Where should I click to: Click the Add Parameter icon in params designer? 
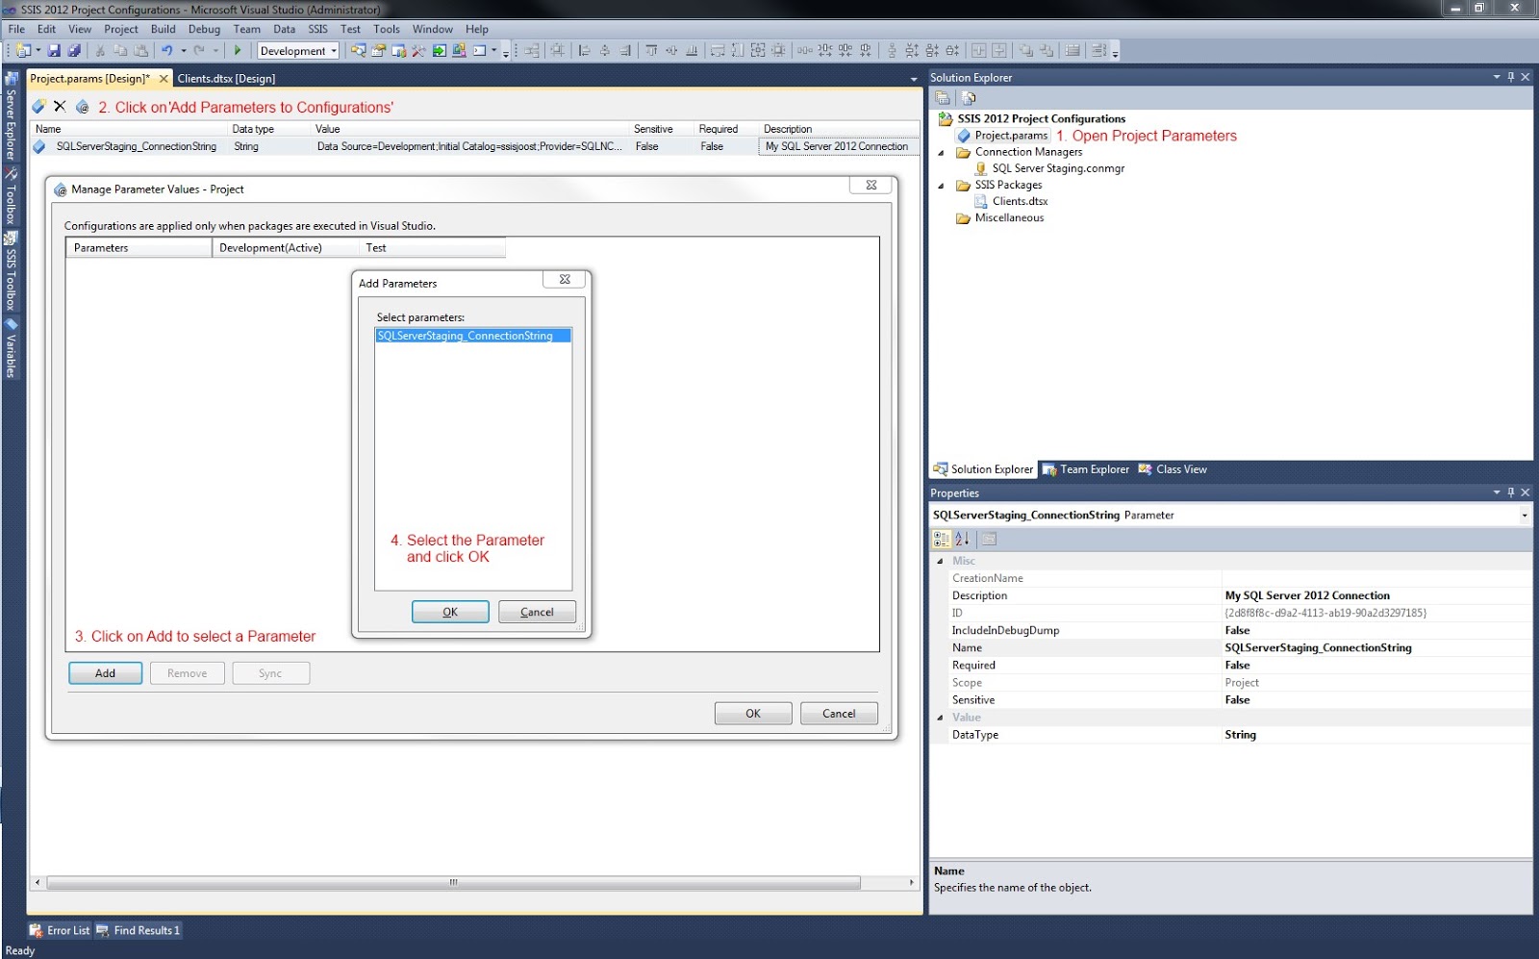[x=38, y=107]
